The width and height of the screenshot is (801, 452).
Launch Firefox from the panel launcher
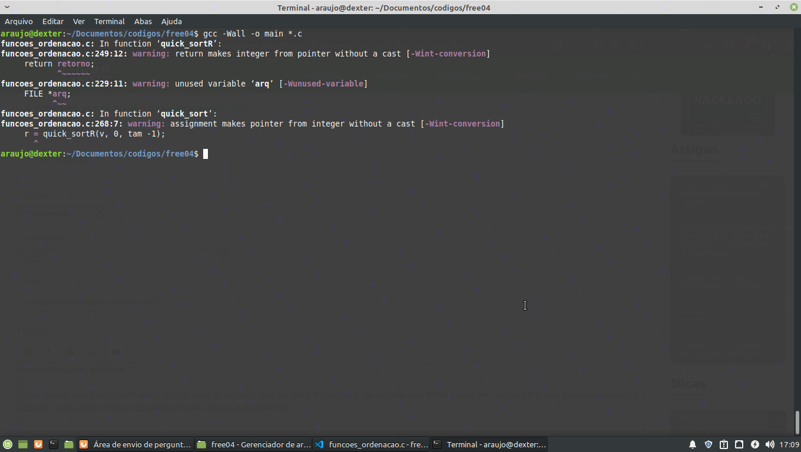pos(38,444)
